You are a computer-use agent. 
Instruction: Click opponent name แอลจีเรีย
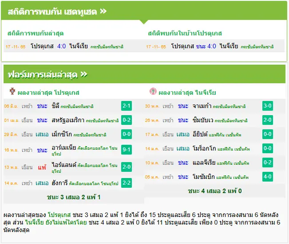[x=204, y=163]
